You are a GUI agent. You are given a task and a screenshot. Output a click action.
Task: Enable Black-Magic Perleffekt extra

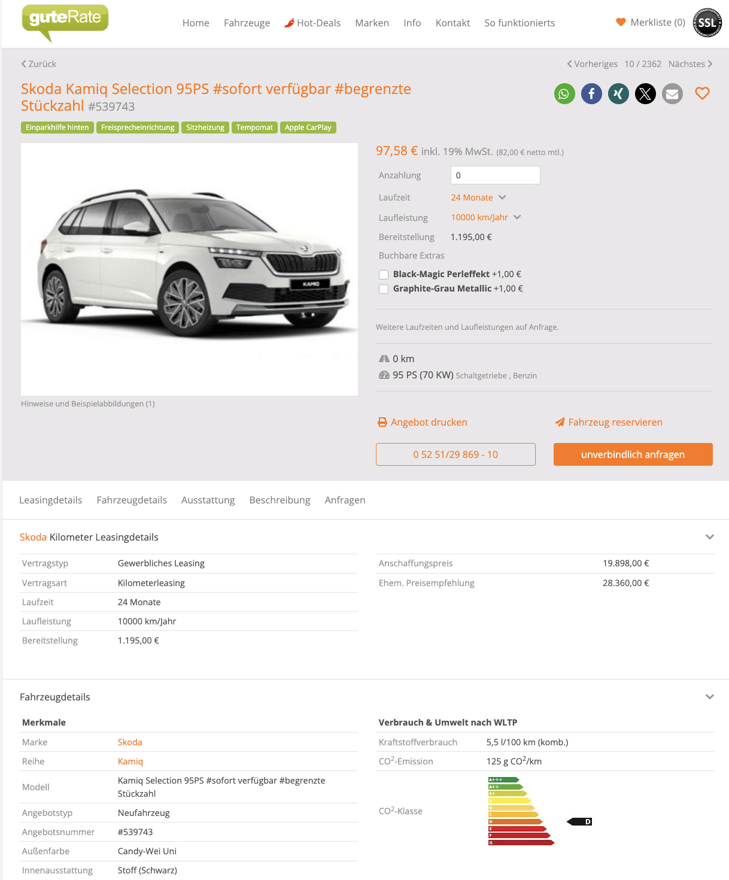pyautogui.click(x=384, y=275)
